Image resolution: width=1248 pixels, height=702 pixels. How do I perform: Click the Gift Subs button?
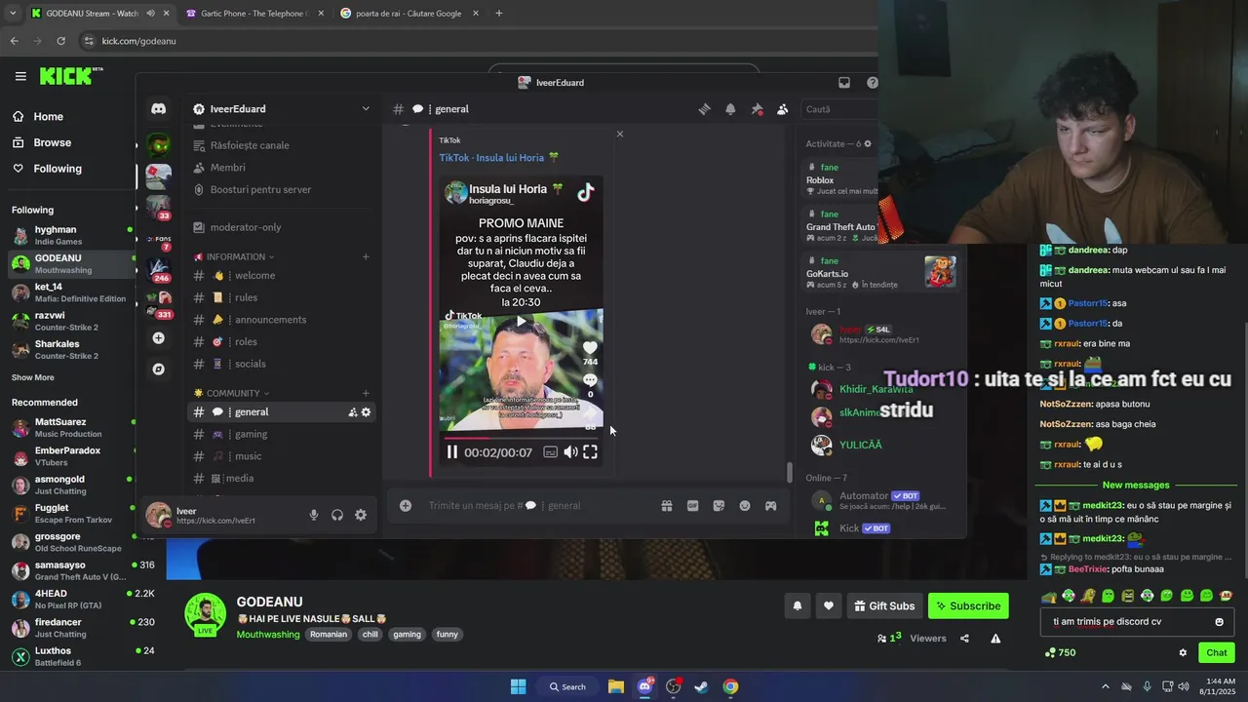coord(884,605)
